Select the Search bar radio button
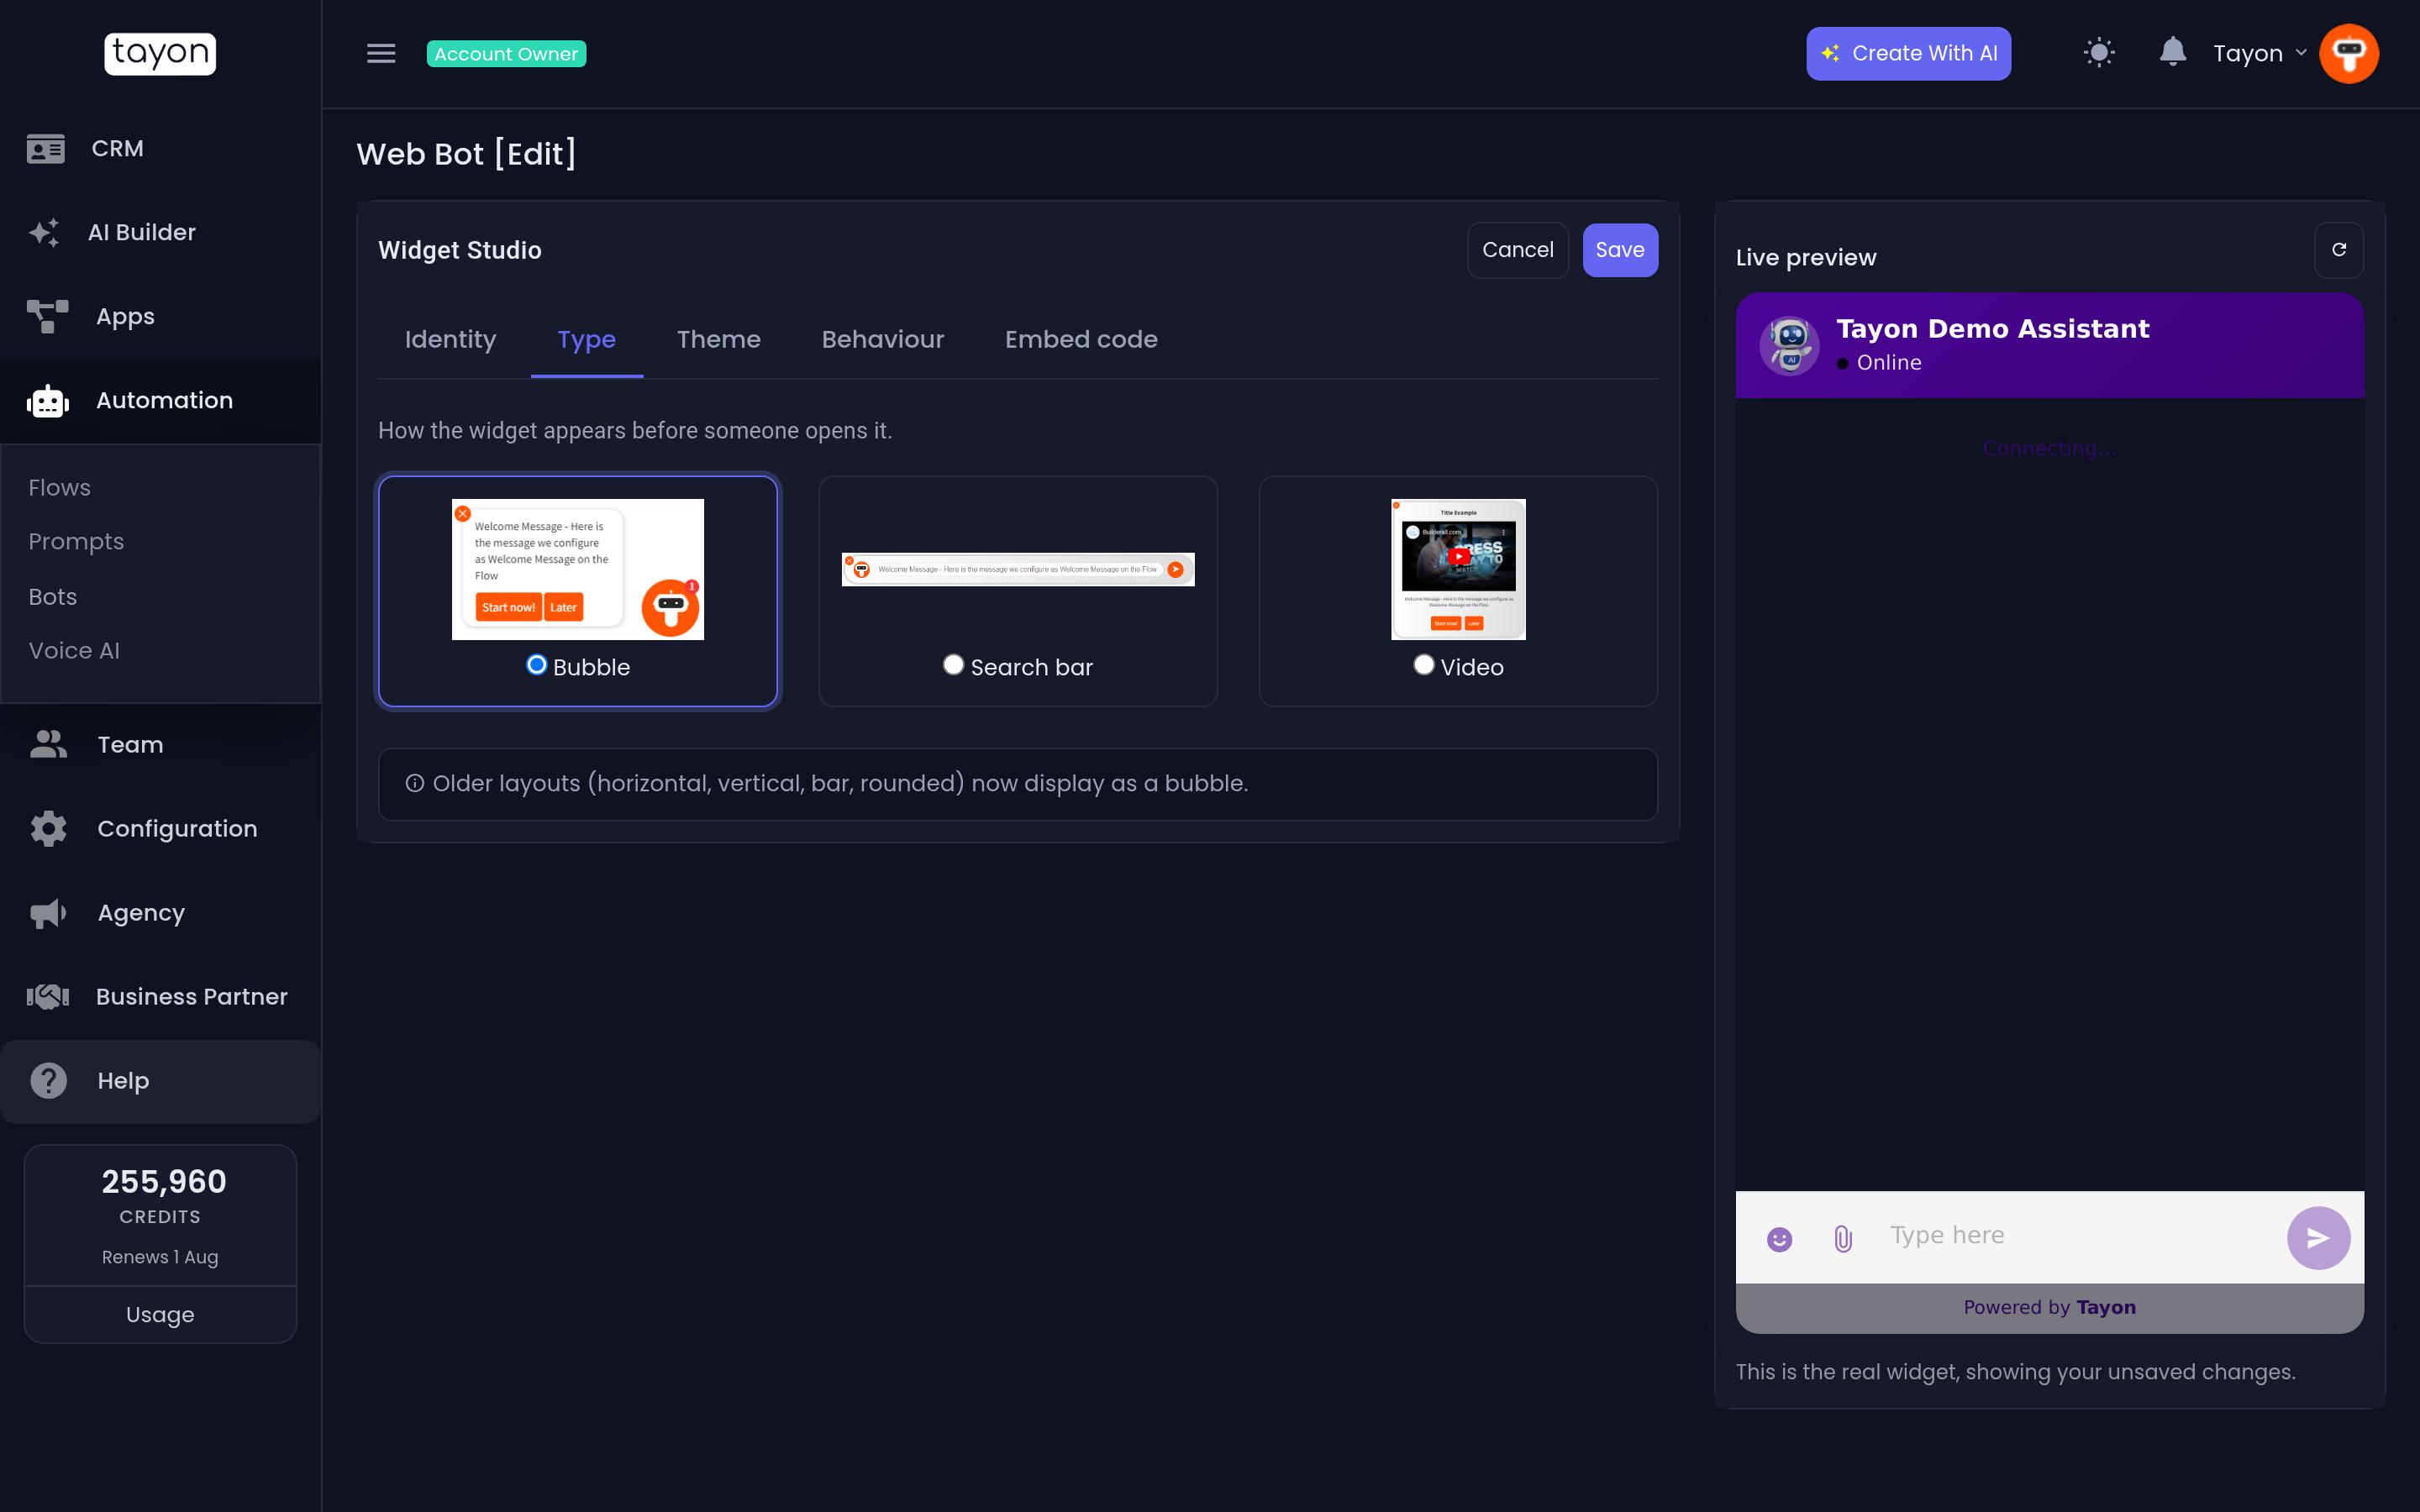Screen dimensions: 2420x1512 [953, 665]
